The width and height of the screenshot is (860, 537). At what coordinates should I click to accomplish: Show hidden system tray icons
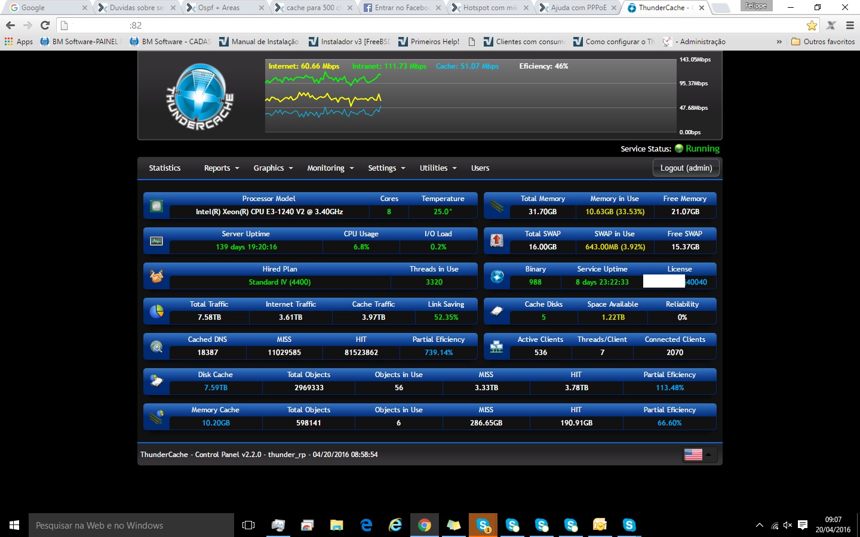[x=759, y=525]
